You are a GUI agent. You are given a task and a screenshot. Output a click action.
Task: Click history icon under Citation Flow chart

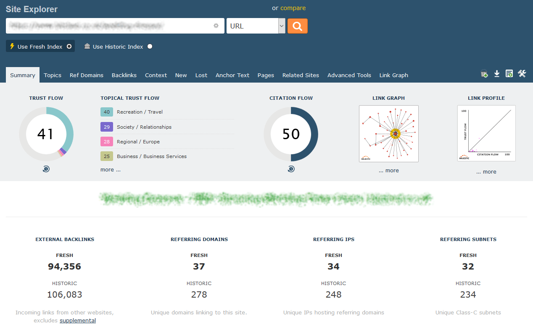click(291, 169)
